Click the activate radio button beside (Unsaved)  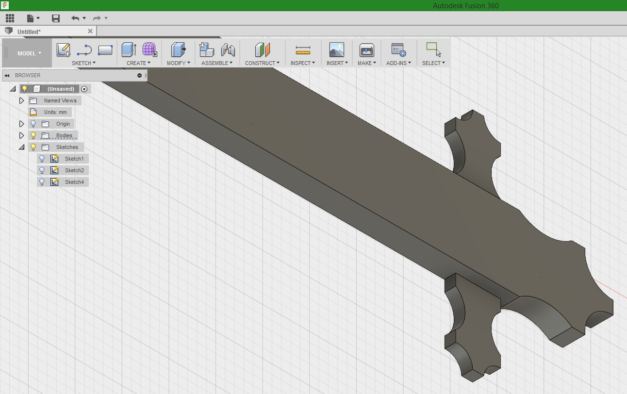[x=84, y=89]
